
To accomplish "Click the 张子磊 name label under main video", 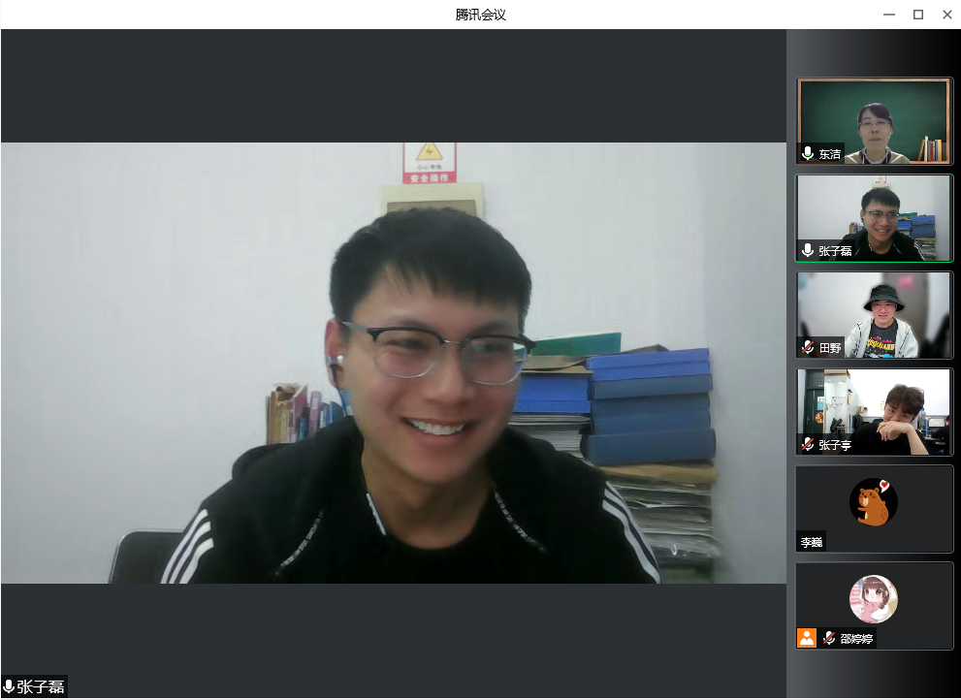I will pyautogui.click(x=41, y=686).
